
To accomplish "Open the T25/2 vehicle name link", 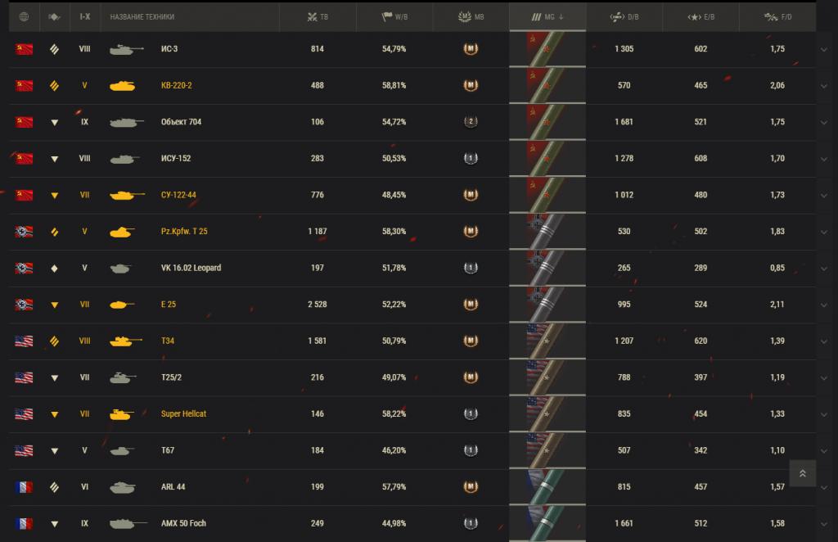I will [x=171, y=377].
